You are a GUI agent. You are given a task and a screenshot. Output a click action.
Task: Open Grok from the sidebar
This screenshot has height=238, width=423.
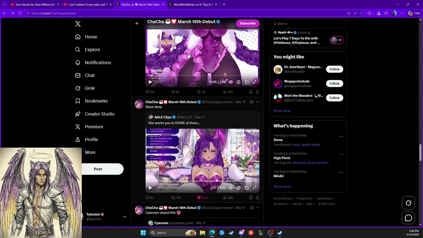pos(85,88)
